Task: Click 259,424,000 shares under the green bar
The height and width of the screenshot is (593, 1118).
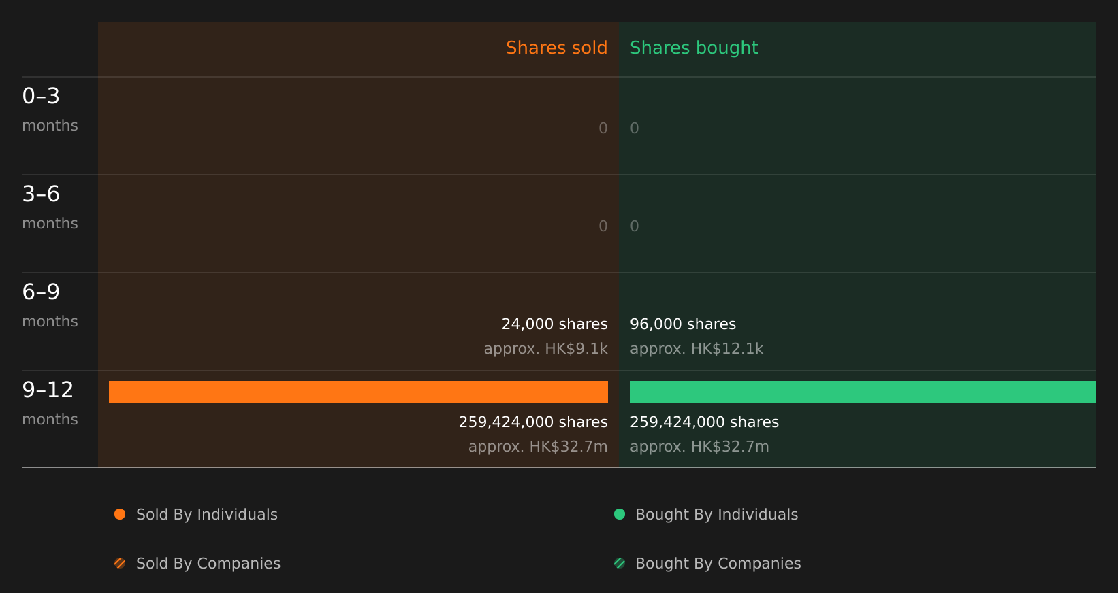Action: click(704, 422)
